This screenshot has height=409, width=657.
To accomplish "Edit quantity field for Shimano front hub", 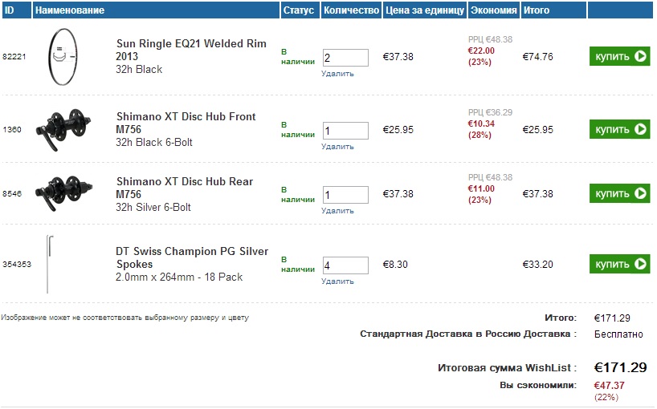I will [x=345, y=131].
